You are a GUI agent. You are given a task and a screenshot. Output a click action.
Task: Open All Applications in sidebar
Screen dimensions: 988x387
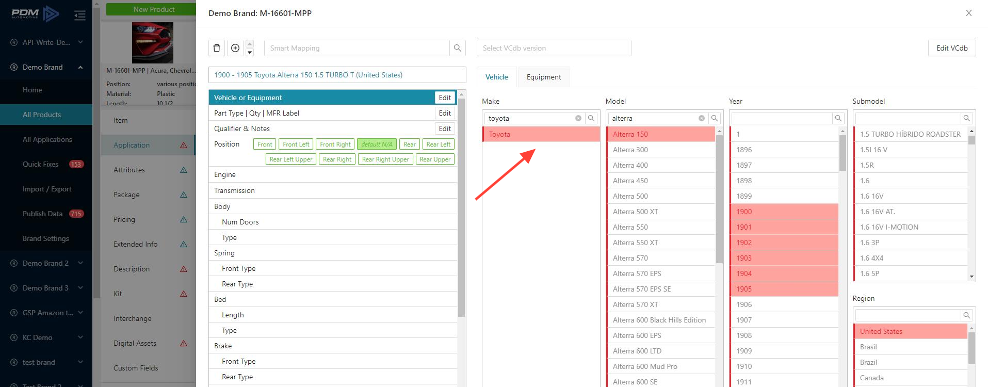pyautogui.click(x=46, y=139)
